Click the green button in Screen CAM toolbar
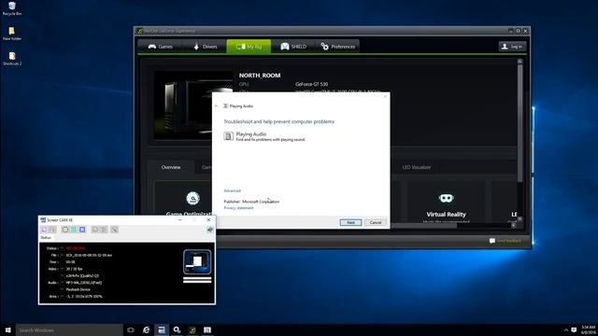Image resolution: width=598 pixels, height=336 pixels. pos(74,230)
